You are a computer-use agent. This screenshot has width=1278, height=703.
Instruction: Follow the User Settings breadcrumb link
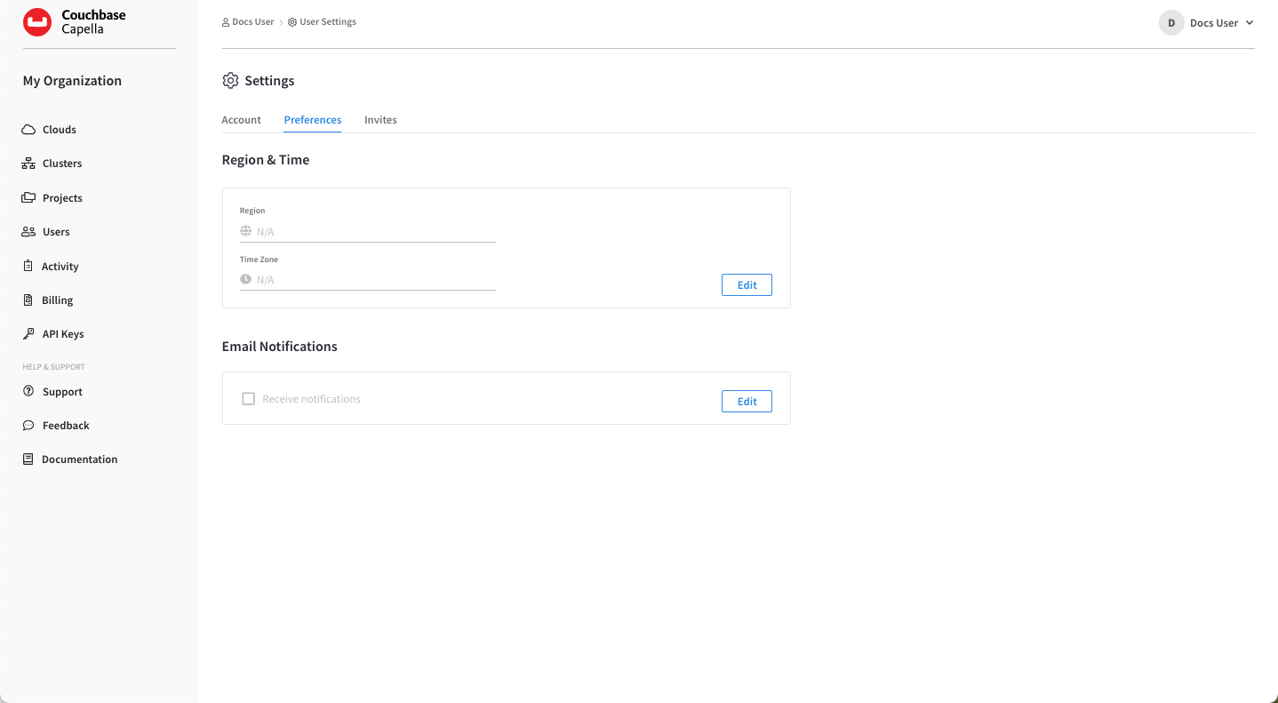click(x=328, y=21)
